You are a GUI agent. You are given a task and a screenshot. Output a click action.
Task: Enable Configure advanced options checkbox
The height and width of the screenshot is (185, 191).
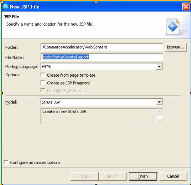tap(6, 162)
